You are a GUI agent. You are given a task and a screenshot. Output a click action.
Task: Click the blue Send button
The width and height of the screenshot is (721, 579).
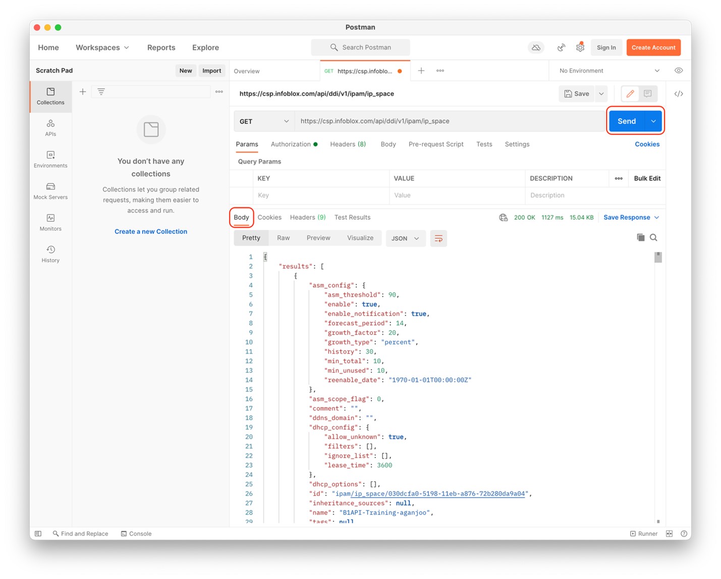[x=626, y=121]
